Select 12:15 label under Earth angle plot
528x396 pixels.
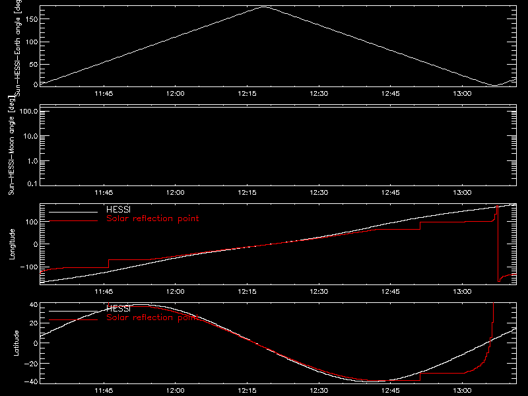247,94
